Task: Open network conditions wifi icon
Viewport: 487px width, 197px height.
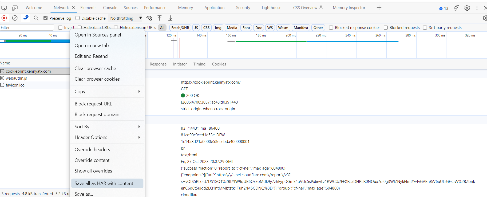Action: (x=149, y=18)
